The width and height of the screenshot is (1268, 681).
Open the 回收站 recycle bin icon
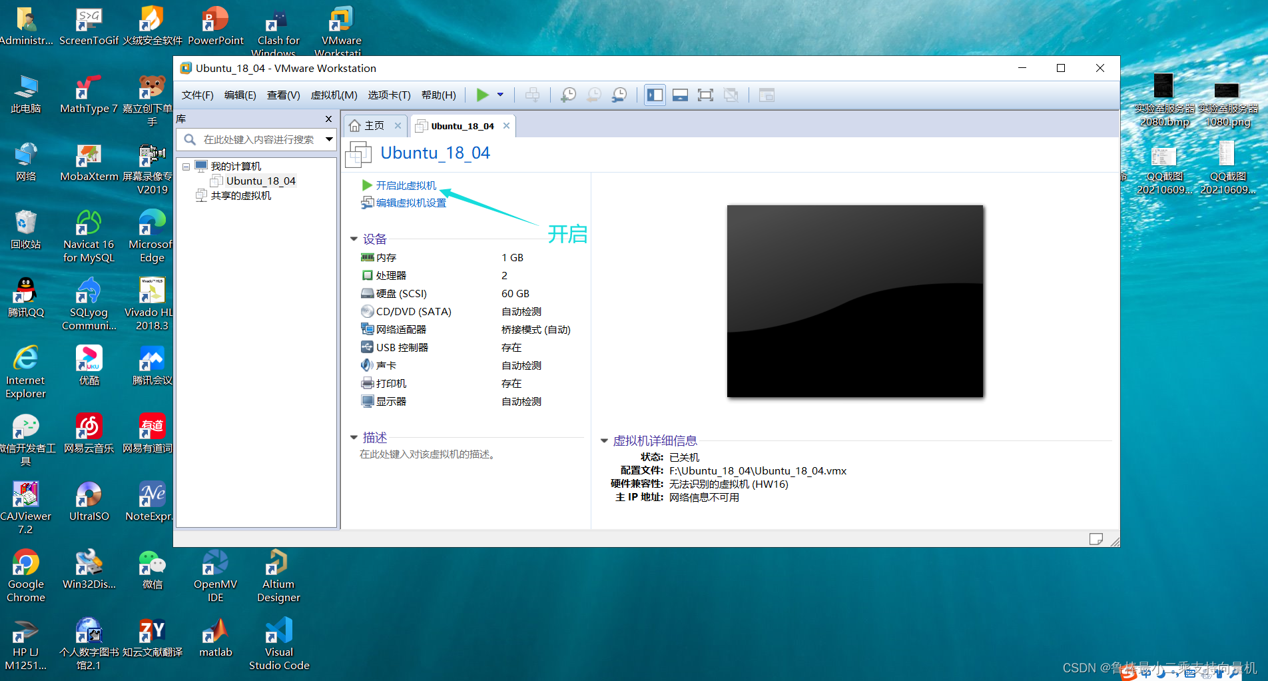[x=26, y=230]
